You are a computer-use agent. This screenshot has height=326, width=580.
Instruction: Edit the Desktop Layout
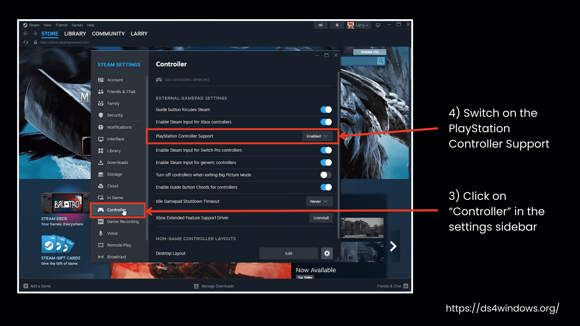(x=289, y=253)
